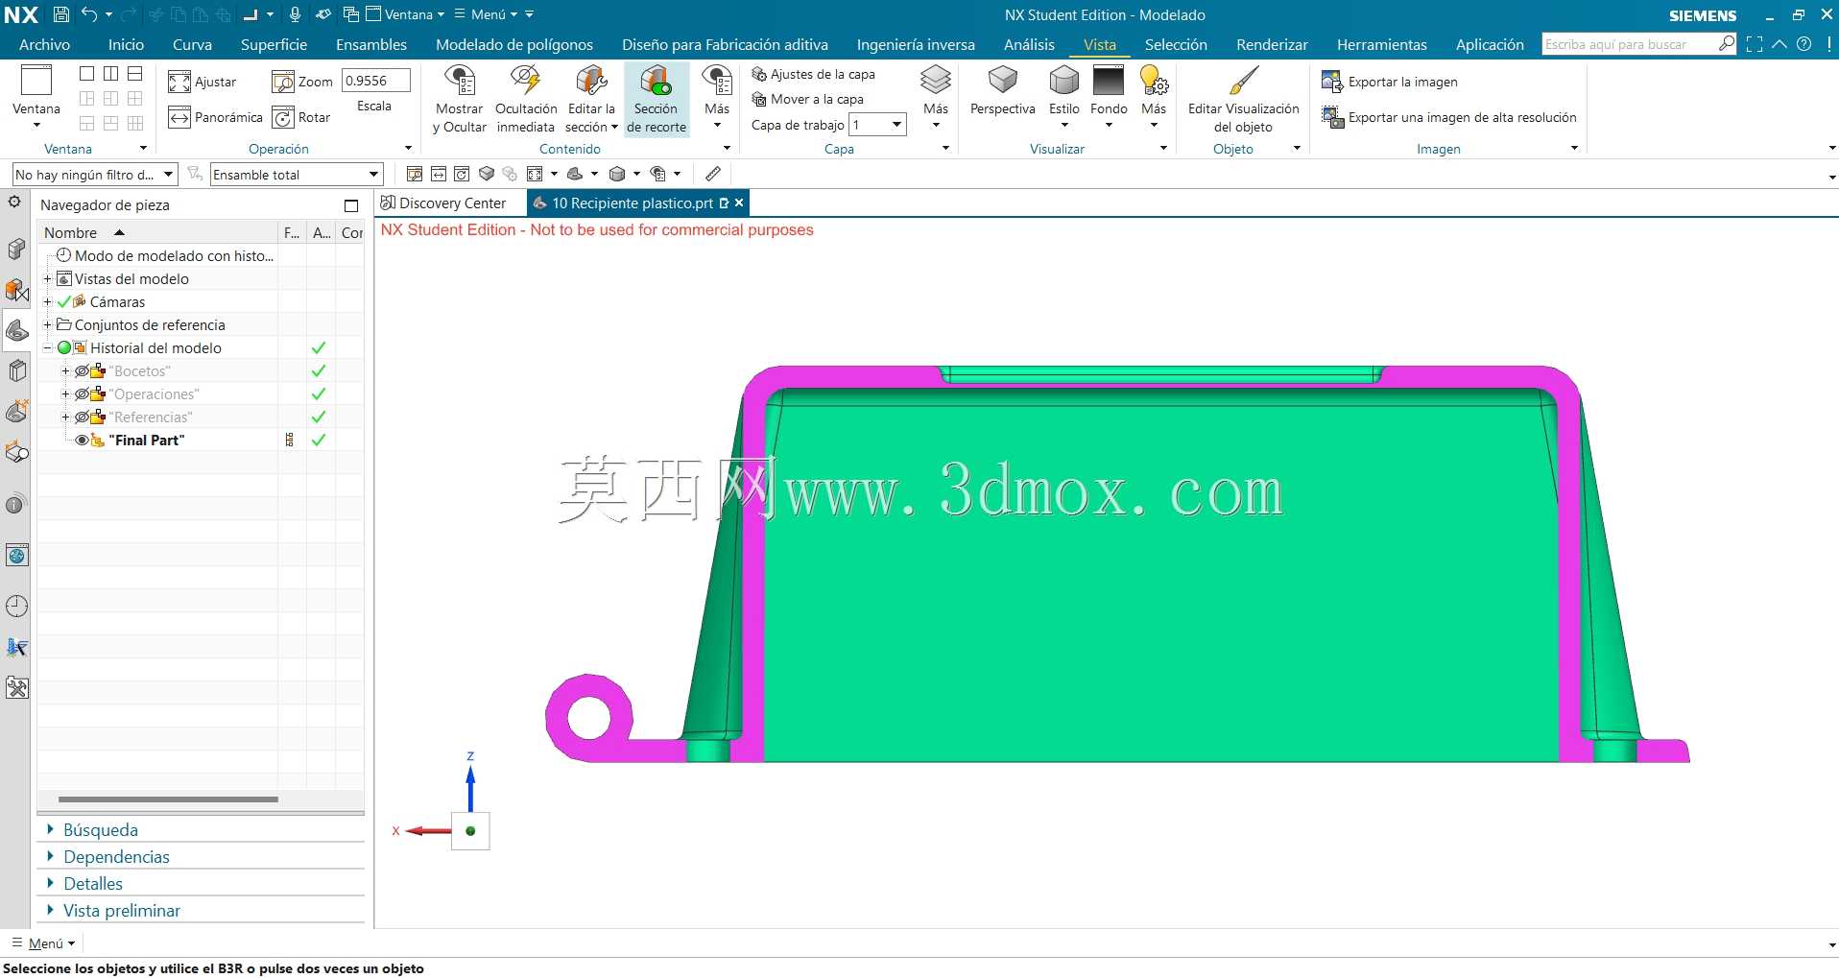Switch to the Discovery Center tab
The height and width of the screenshot is (978, 1839).
click(443, 203)
